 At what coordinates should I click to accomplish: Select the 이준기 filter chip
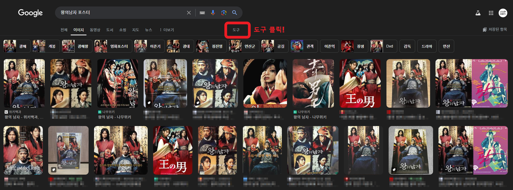click(x=149, y=46)
